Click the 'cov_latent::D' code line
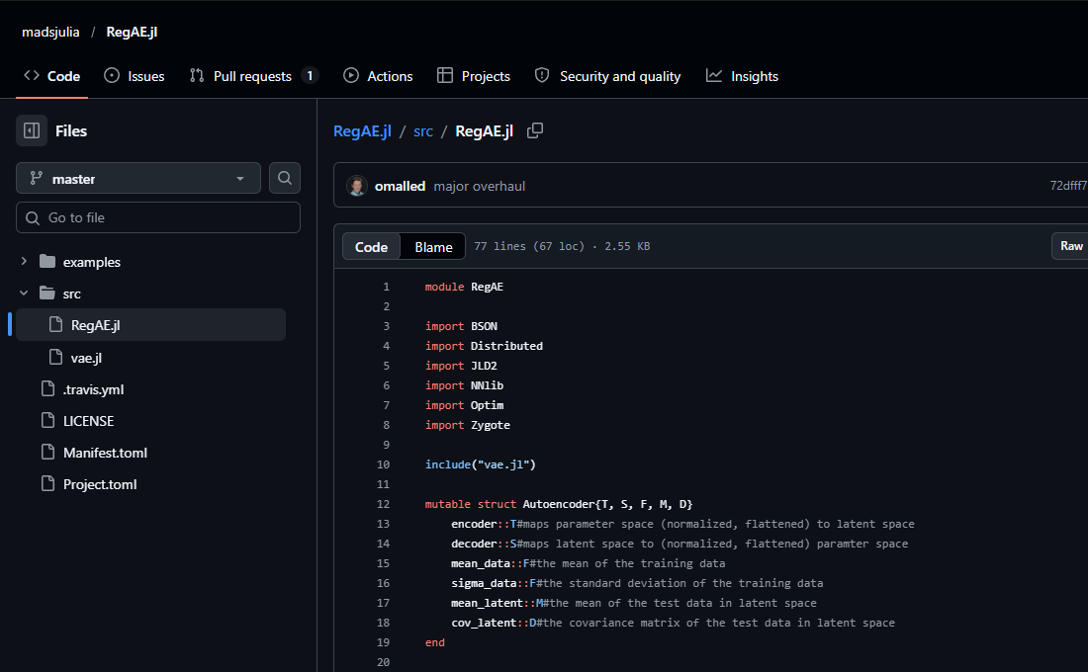 point(673,623)
